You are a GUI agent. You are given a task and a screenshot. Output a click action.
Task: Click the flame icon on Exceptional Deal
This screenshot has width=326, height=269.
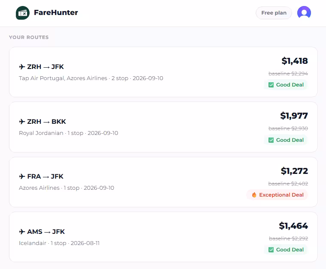click(254, 195)
